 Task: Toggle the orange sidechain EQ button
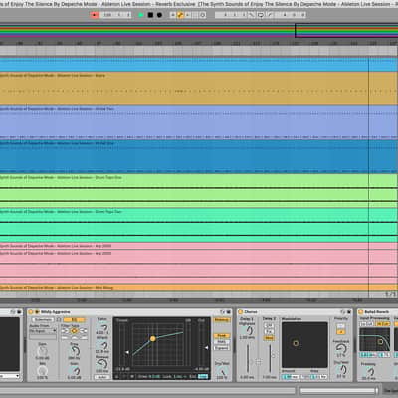coord(74,320)
